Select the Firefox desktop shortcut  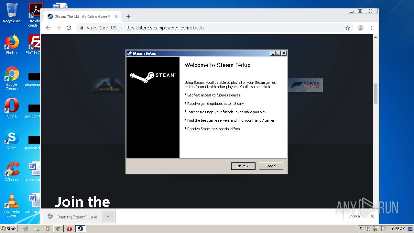pos(12,45)
